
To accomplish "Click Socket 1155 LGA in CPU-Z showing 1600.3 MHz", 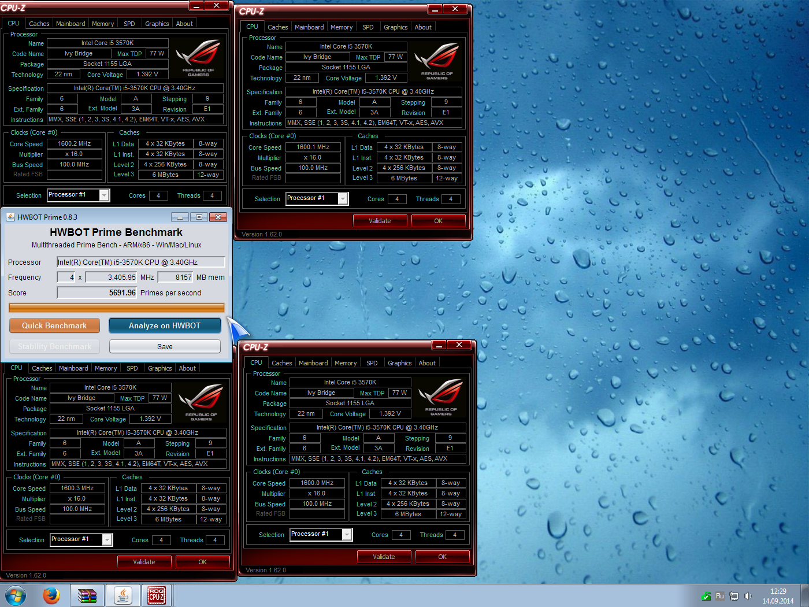I will point(110,408).
